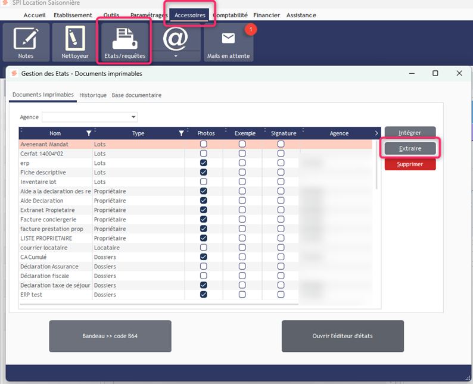The width and height of the screenshot is (473, 384).
Task: Toggle Photos checkbox for Avenenant Mandat
Action: 204,144
